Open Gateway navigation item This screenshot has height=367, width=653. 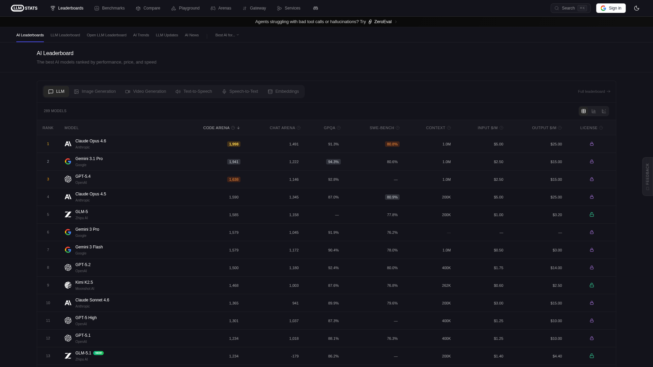[x=254, y=8]
